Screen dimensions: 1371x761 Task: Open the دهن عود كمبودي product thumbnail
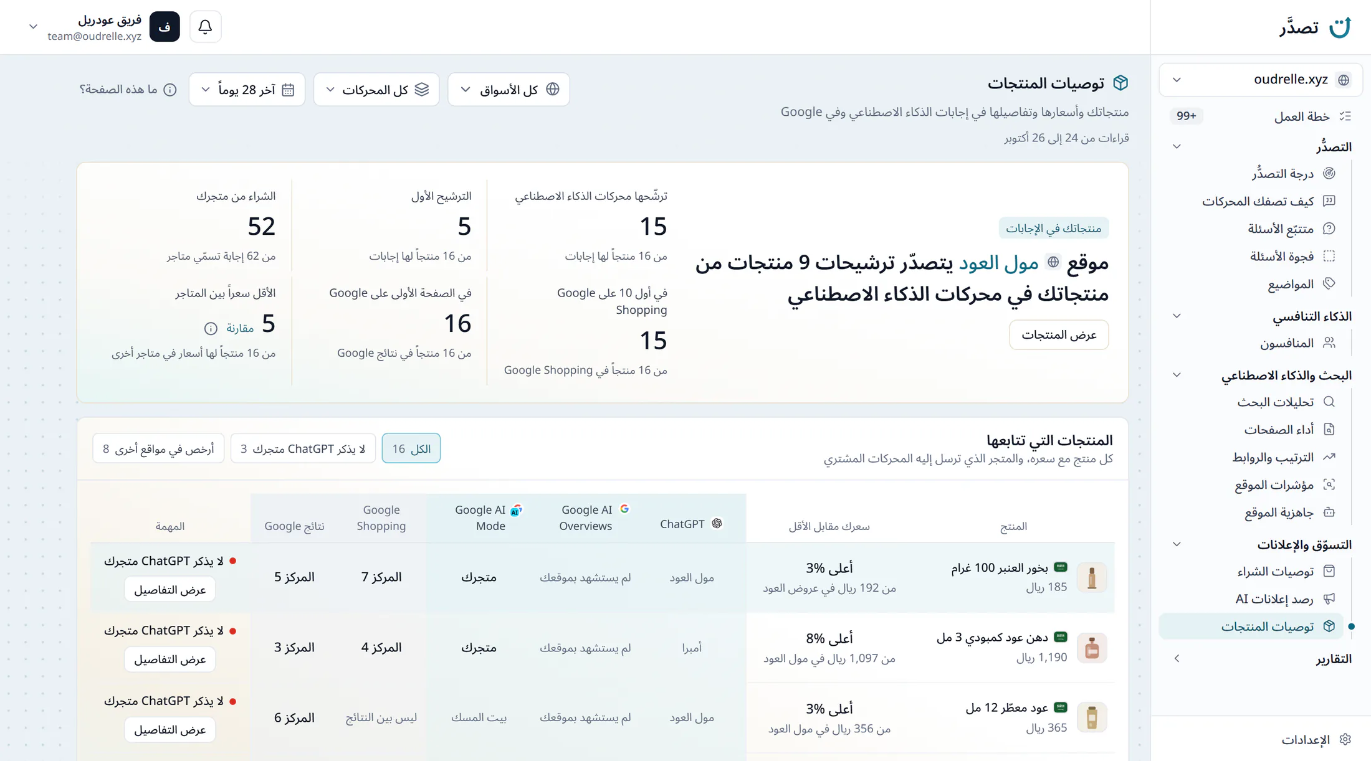click(x=1092, y=648)
